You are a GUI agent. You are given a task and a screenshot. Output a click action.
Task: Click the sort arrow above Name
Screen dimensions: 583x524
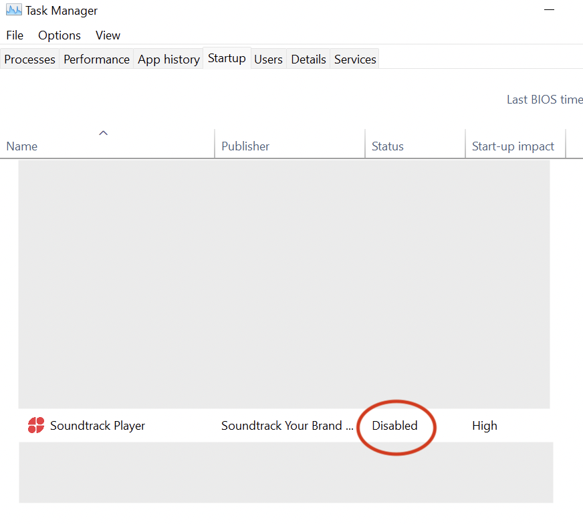104,133
